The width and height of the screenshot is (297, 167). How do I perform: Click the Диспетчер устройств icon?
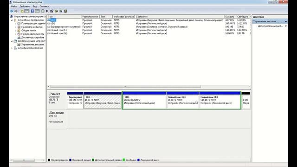pos(19,38)
